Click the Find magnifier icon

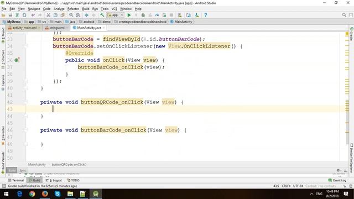[x=71, y=15]
